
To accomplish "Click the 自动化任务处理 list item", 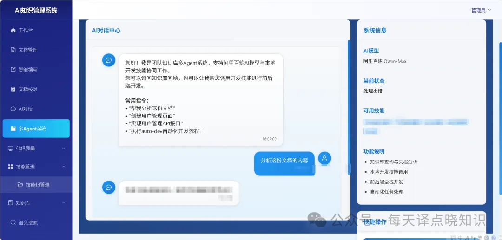I will [386, 192].
